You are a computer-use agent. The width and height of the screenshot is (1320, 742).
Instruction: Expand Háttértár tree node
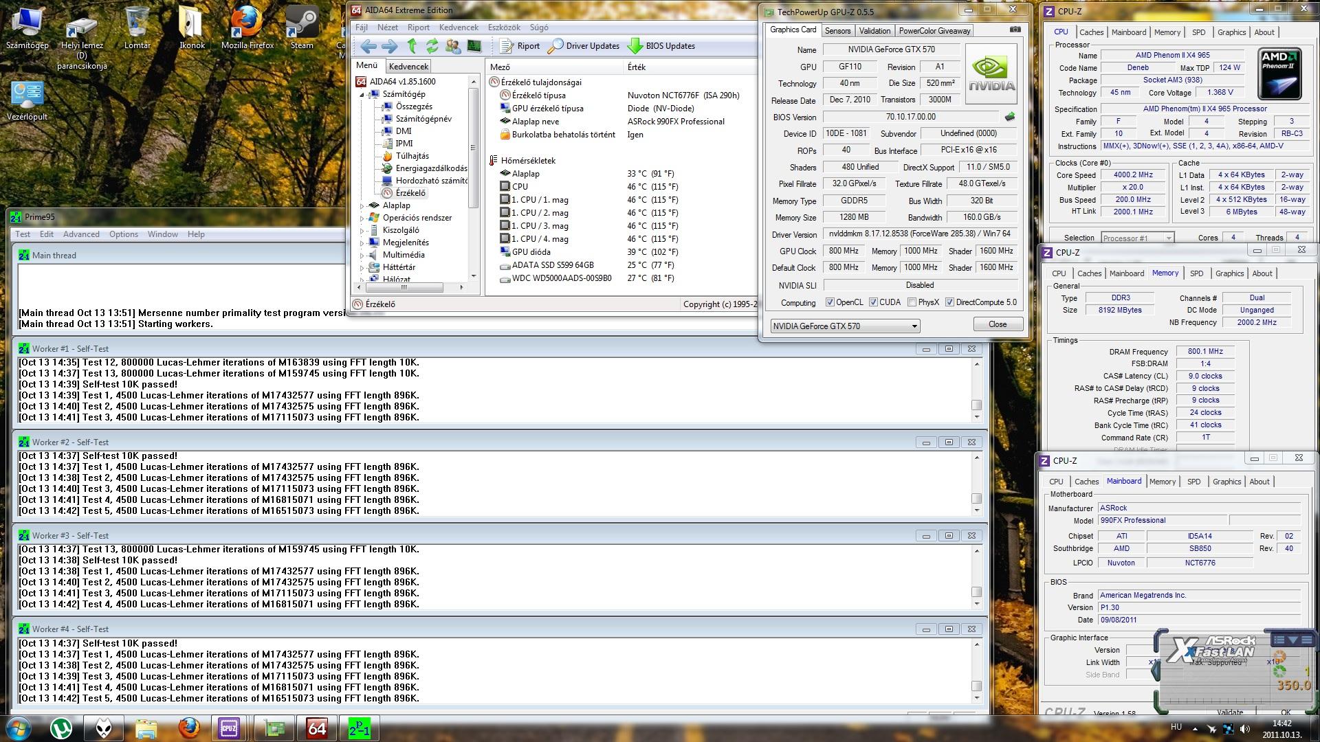[x=362, y=267]
